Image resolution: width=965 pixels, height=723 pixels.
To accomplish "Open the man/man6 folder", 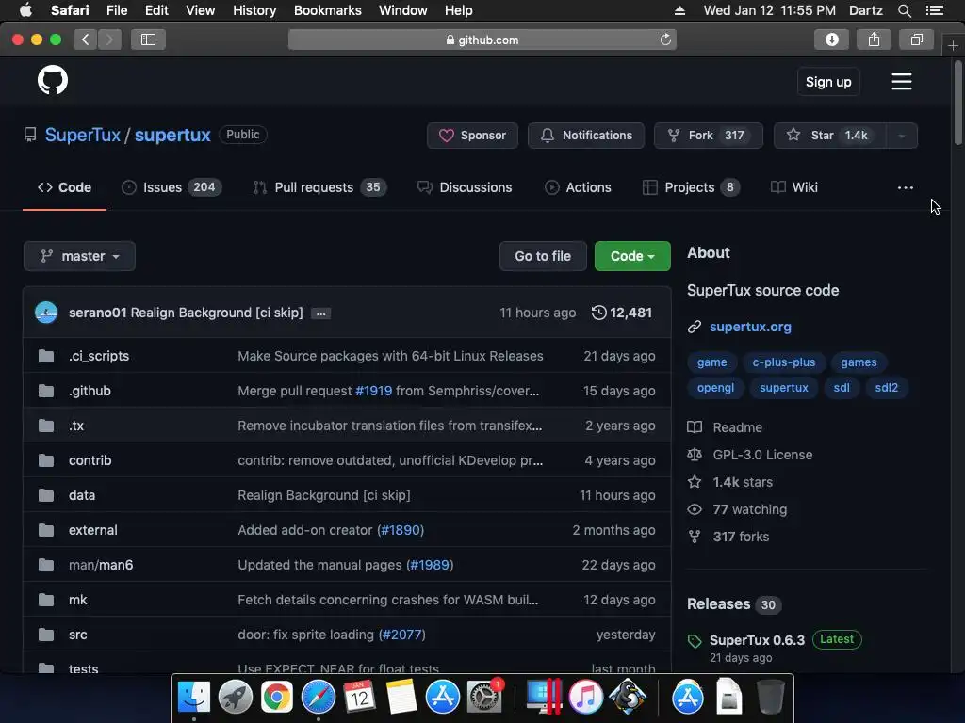I will point(101,565).
